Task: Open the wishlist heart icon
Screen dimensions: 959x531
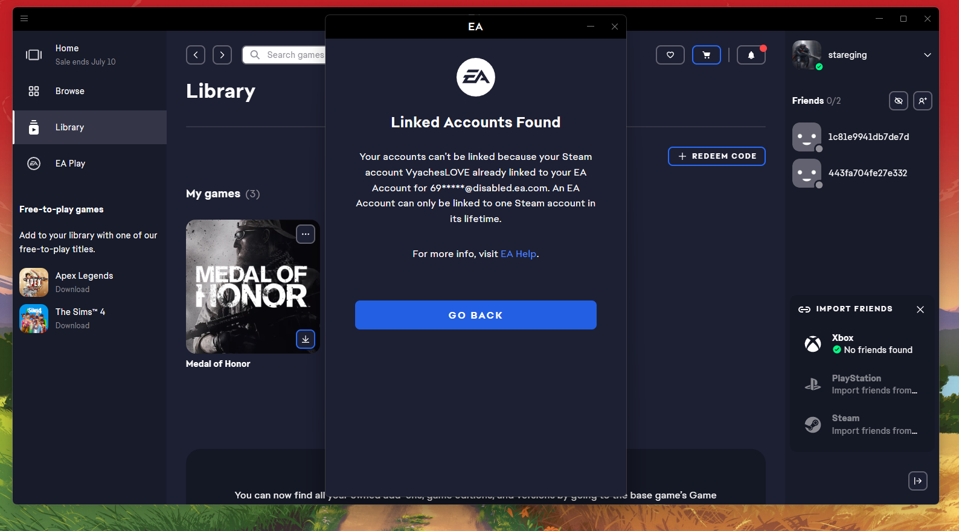Action: click(x=670, y=55)
